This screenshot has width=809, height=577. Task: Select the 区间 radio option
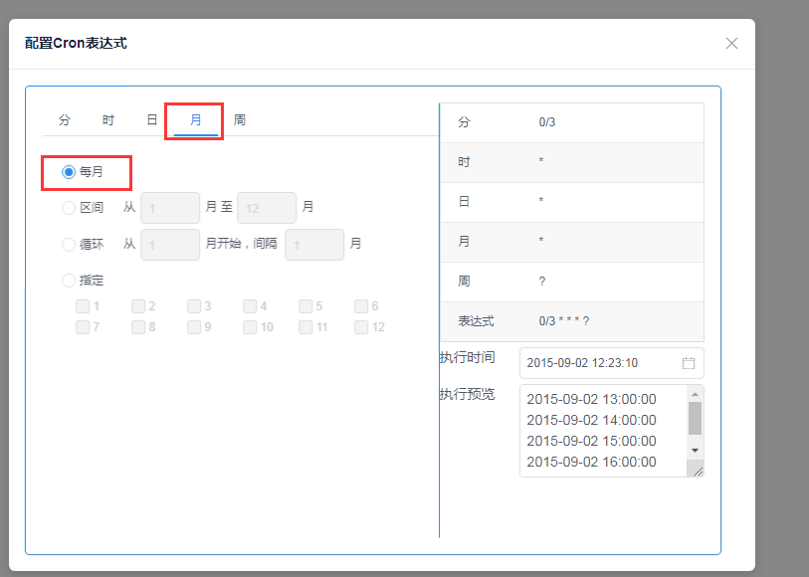69,208
